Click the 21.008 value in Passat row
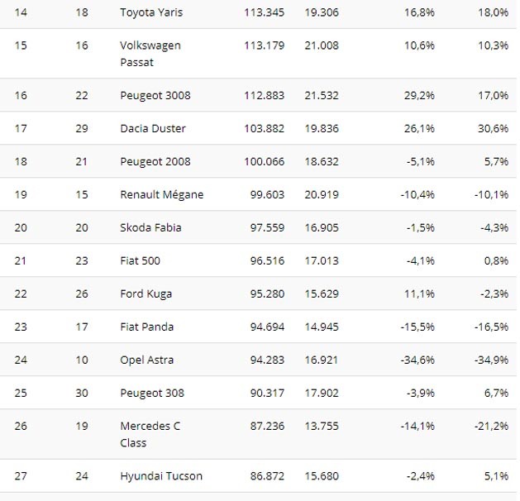 322,45
